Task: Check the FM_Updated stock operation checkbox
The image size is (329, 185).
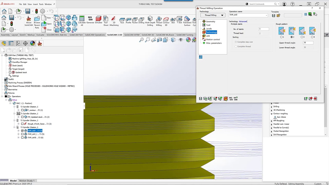Action: pos(22,117)
